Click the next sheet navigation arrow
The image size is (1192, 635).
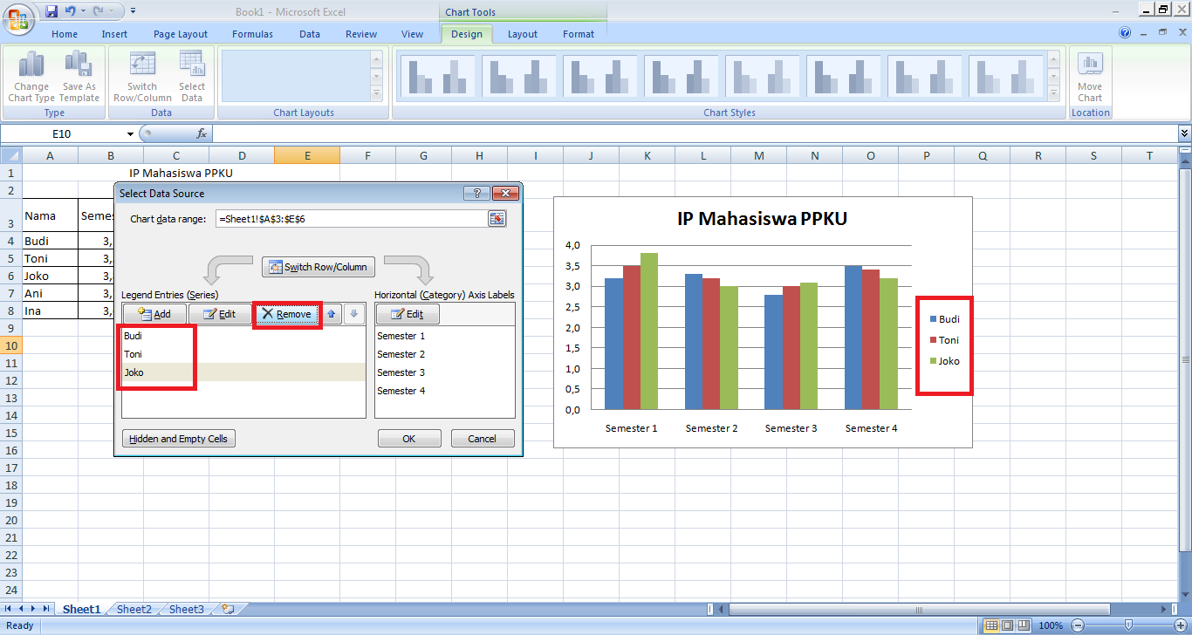(33, 609)
